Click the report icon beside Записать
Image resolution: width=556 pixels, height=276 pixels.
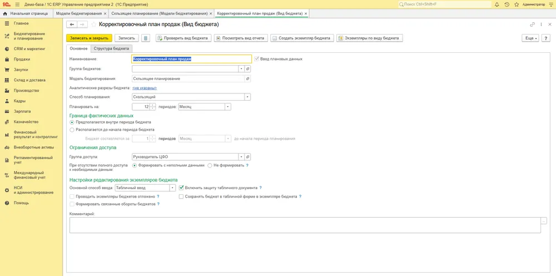click(x=146, y=38)
